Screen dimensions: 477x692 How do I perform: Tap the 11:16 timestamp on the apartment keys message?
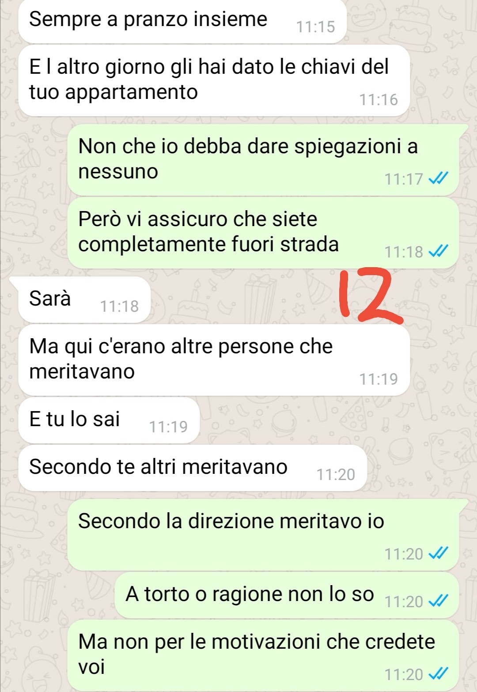[379, 100]
